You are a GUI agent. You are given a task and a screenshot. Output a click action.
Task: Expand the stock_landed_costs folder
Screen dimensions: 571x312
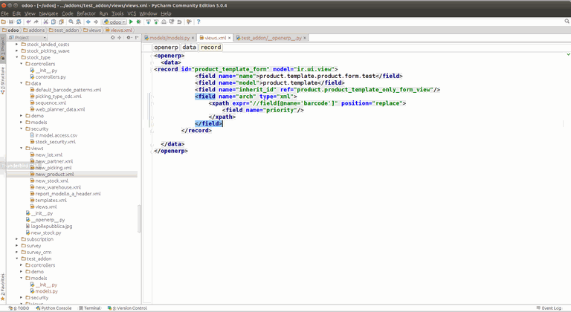point(17,44)
